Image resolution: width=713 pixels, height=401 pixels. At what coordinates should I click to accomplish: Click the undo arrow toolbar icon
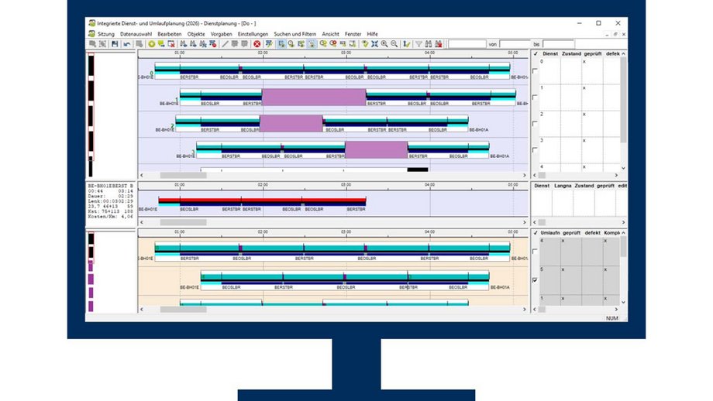[126, 44]
